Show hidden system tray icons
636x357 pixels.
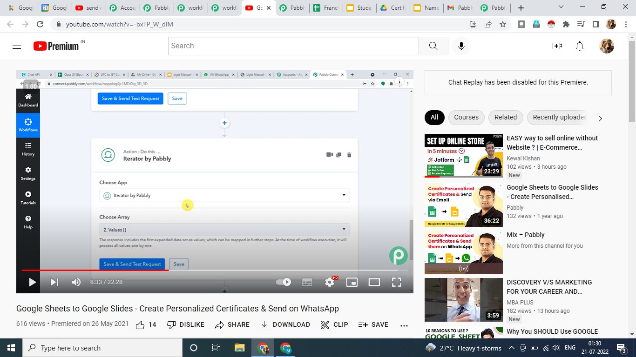(x=511, y=348)
